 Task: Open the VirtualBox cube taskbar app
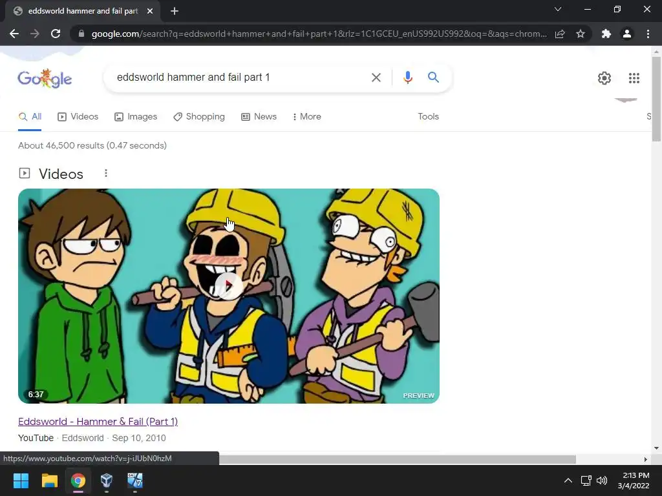(x=107, y=480)
